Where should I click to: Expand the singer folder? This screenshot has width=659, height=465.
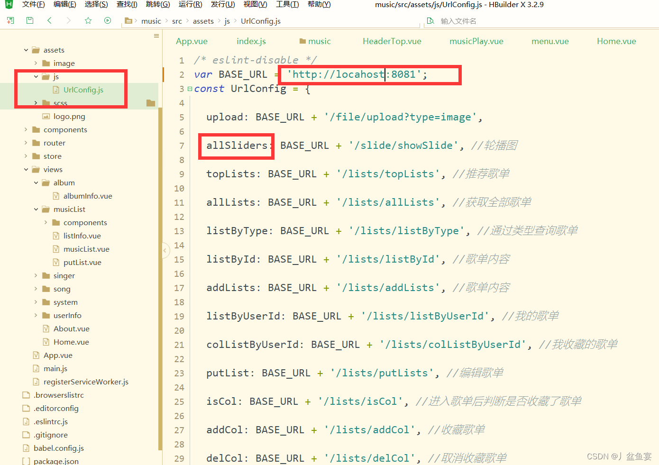[x=36, y=275]
